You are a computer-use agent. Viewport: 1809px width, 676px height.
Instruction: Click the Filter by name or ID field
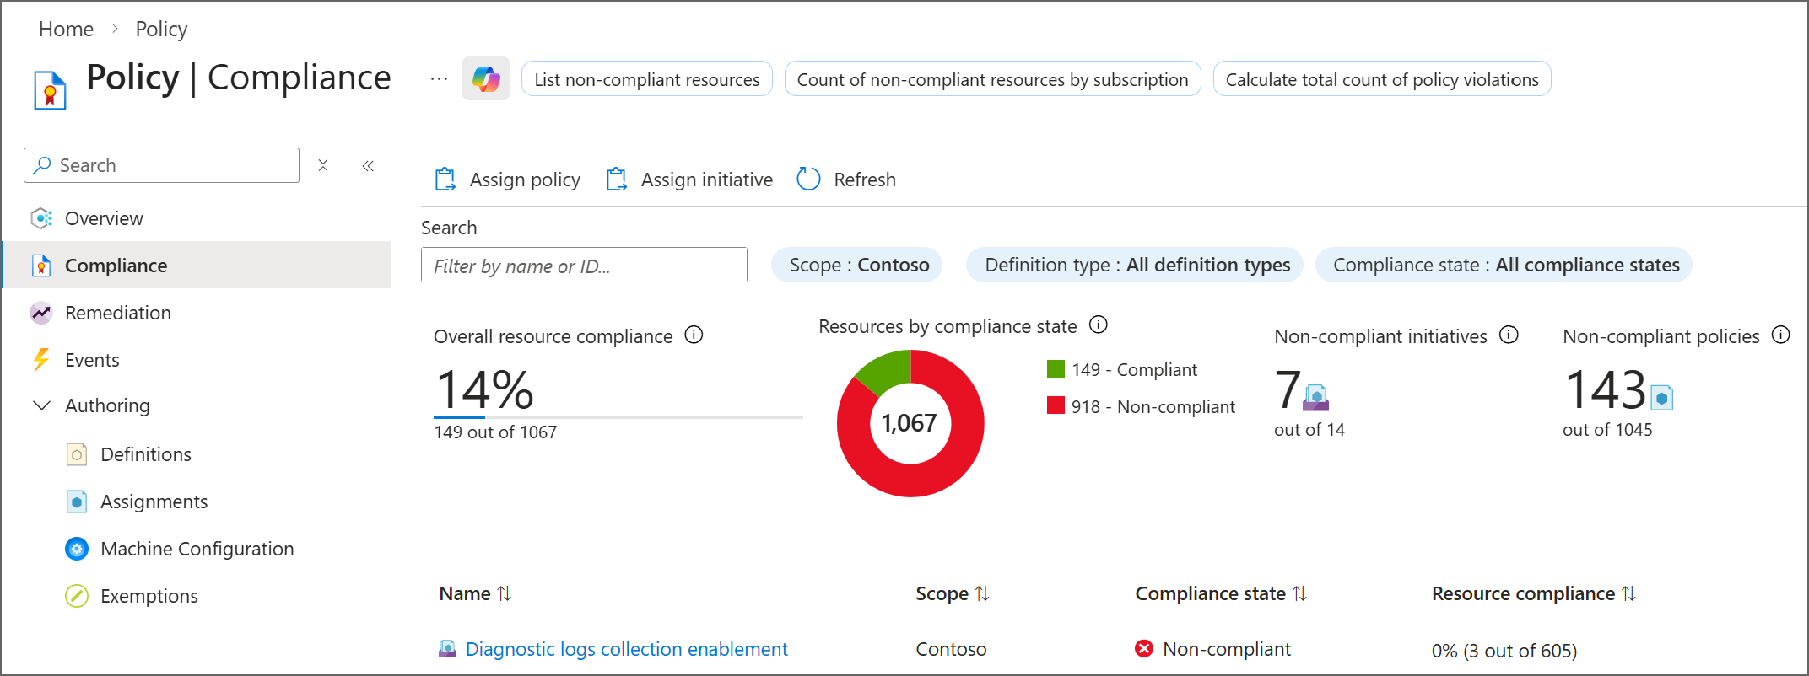[x=584, y=266]
